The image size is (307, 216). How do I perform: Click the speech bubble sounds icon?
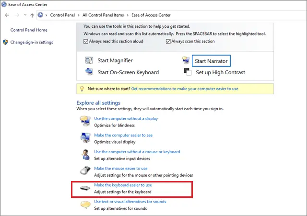85,205
